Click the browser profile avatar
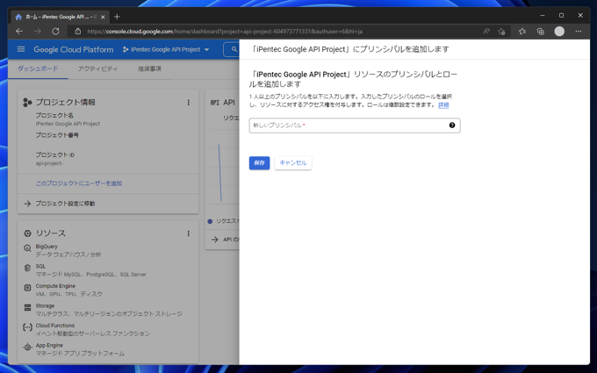This screenshot has width=597, height=373. pyautogui.click(x=559, y=32)
